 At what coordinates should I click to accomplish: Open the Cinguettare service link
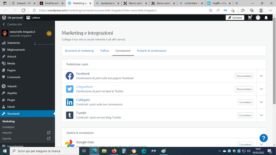coord(85,87)
